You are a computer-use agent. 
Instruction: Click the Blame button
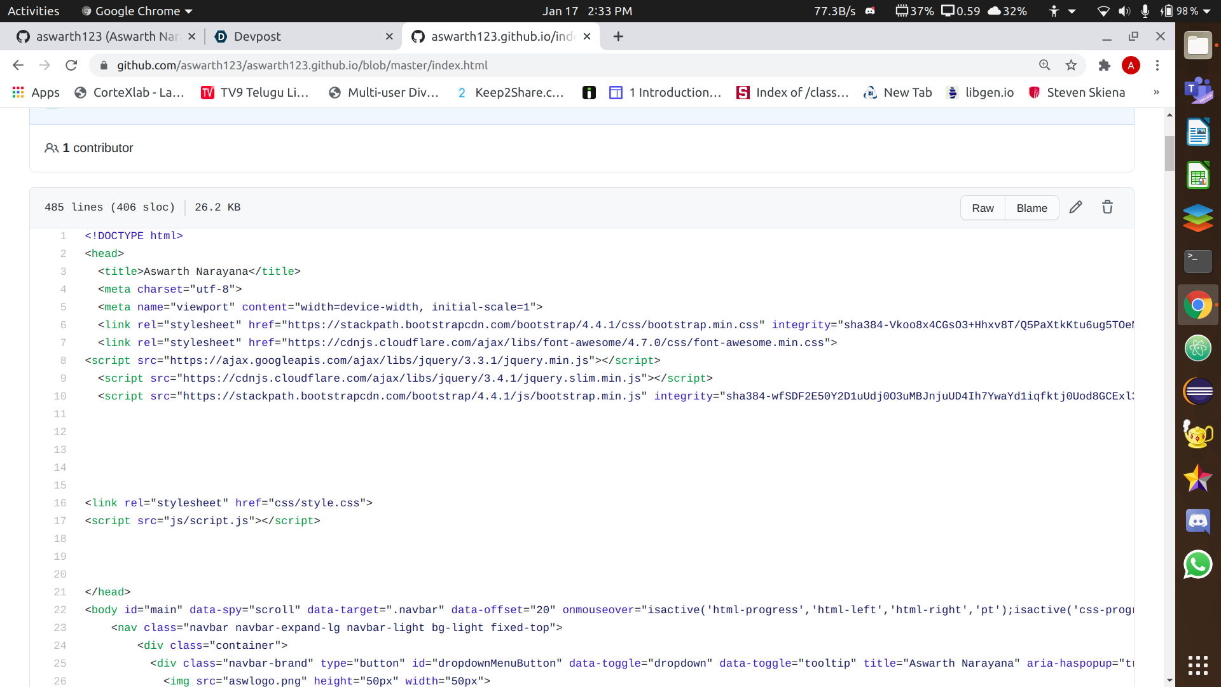tap(1031, 208)
